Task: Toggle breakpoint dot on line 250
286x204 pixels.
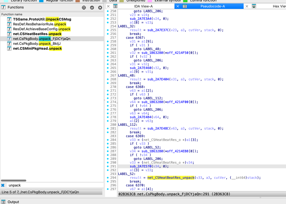Action: 108,11
